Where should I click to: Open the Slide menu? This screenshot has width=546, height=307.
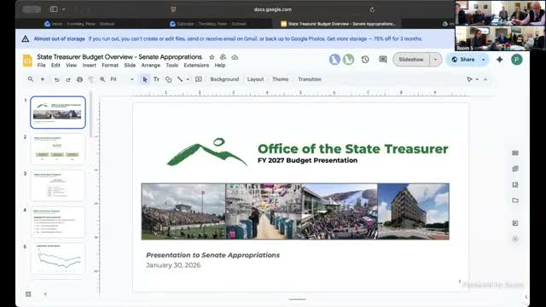pyautogui.click(x=130, y=66)
